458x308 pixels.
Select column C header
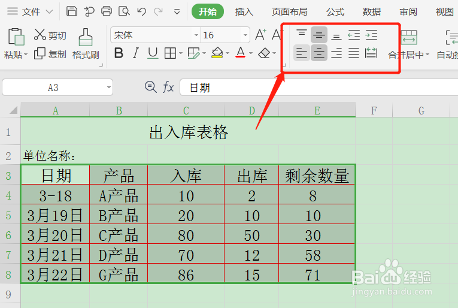point(186,110)
